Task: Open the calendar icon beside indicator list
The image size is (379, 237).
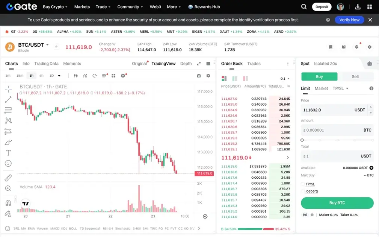Action: click(x=8, y=228)
